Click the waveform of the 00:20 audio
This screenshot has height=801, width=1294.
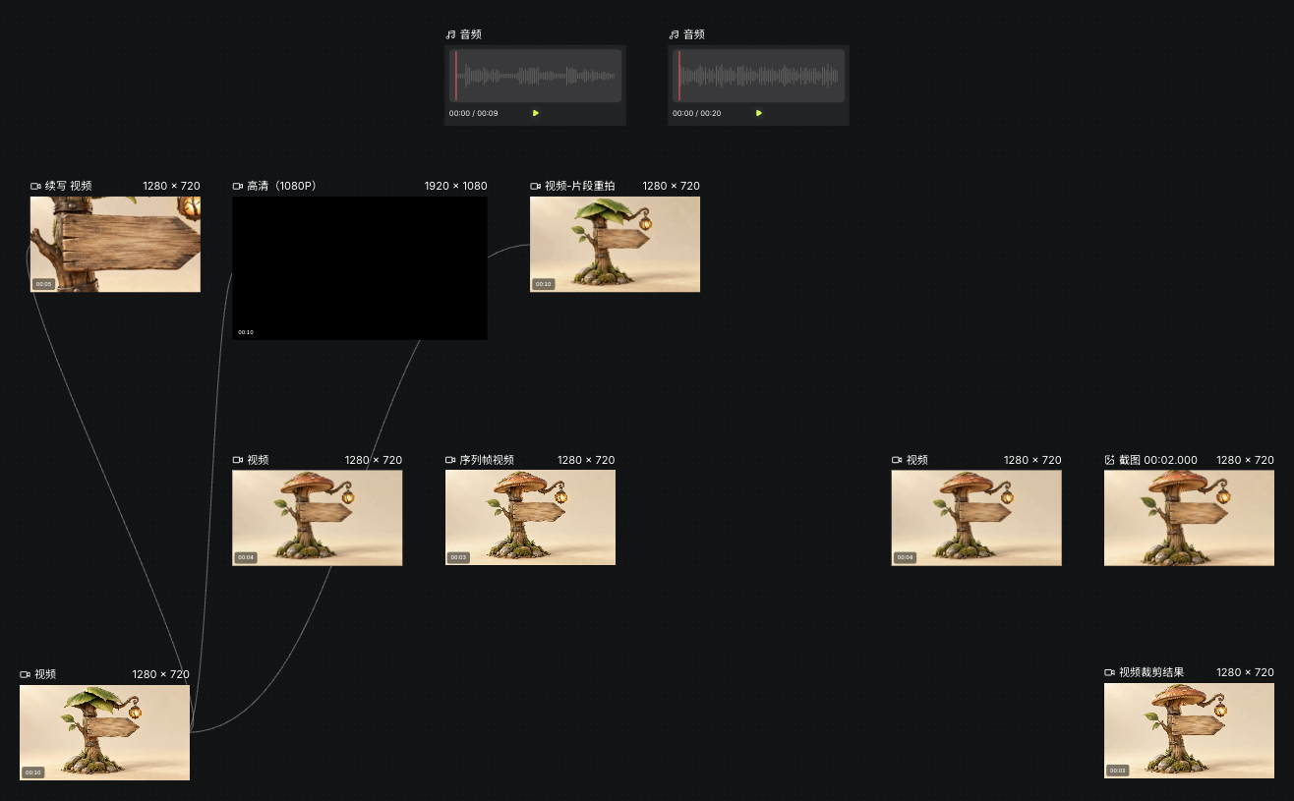(x=758, y=76)
